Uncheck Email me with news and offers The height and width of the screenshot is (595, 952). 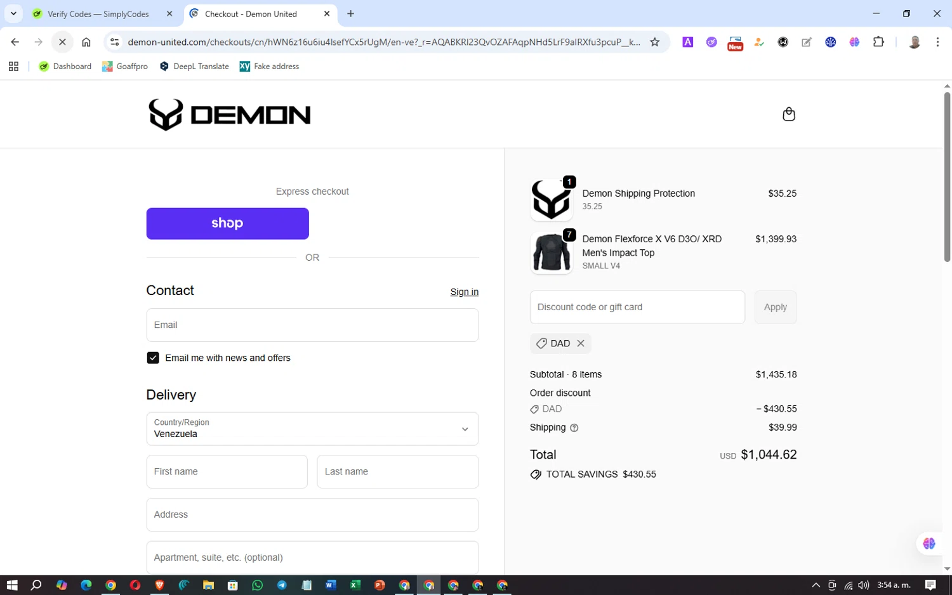(x=153, y=358)
